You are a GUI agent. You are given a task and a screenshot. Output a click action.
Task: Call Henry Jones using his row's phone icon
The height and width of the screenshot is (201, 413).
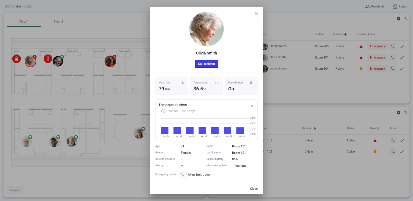tap(393, 46)
